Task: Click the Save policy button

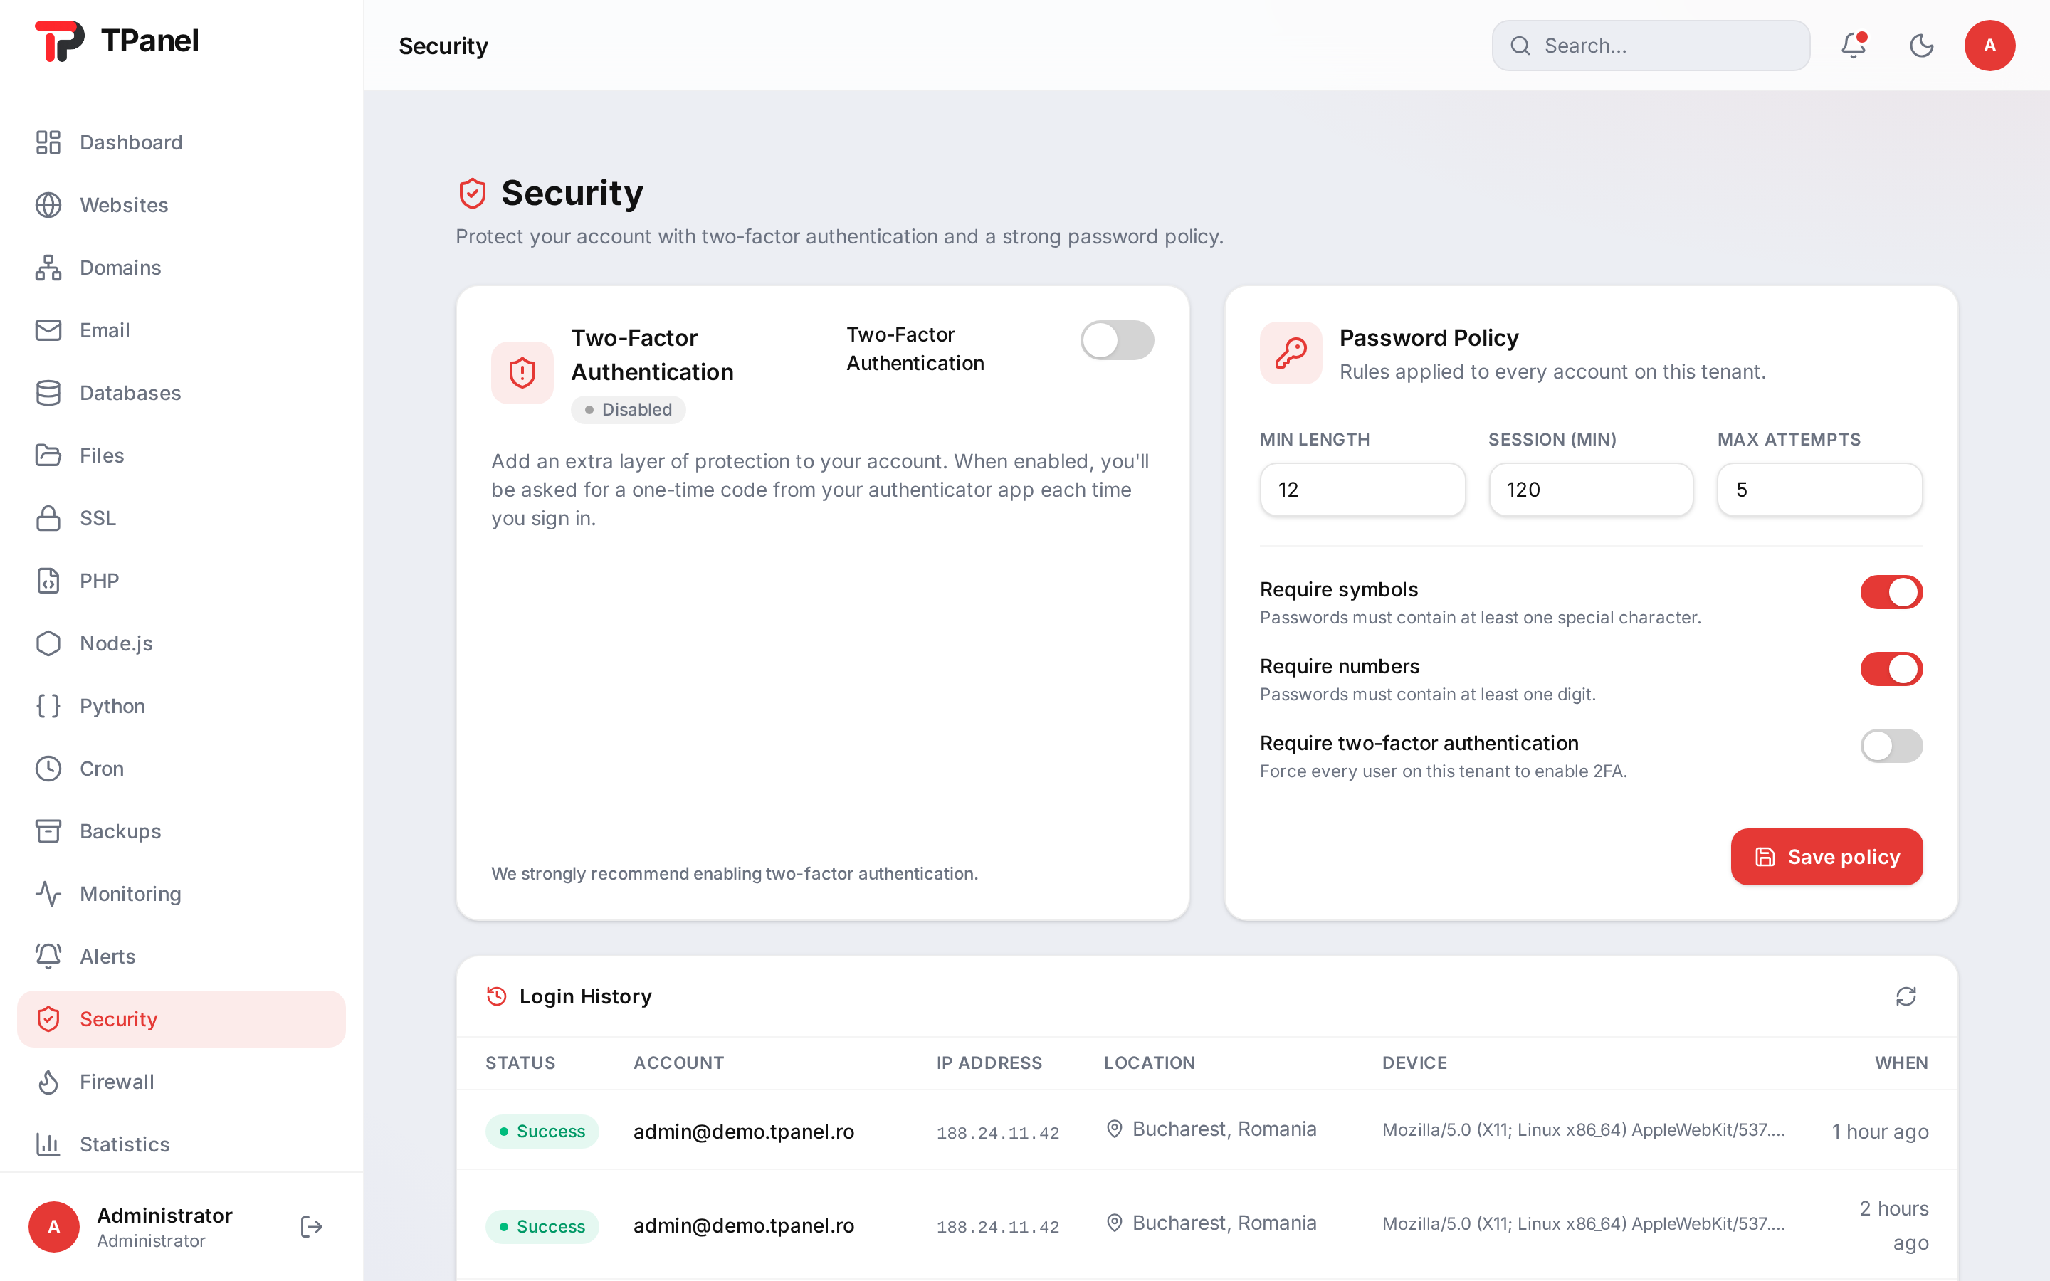Action: tap(1826, 857)
